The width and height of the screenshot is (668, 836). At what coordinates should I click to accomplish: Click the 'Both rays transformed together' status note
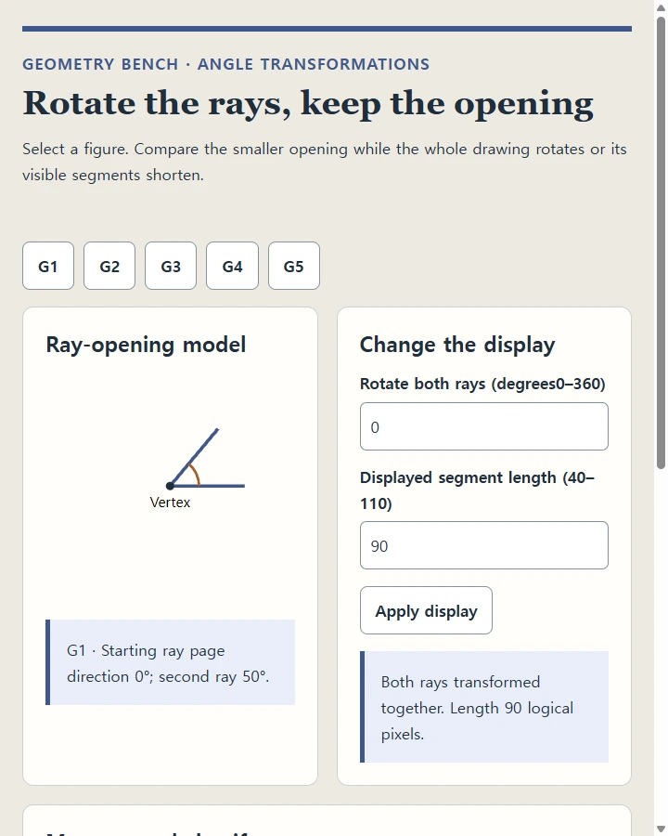(x=484, y=707)
